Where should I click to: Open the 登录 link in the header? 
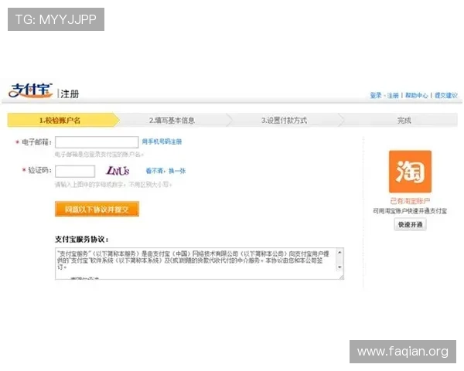[376, 95]
